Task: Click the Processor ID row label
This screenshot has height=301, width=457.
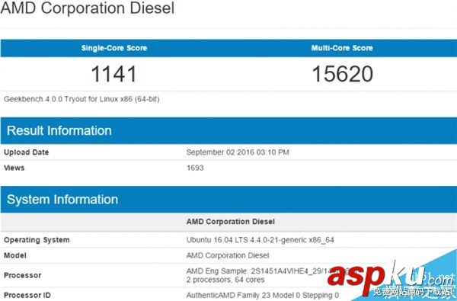Action: [x=27, y=295]
